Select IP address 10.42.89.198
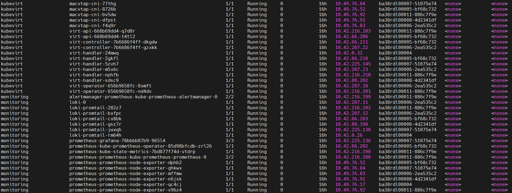Screen dimensions: 512x193 [x=352, y=124]
